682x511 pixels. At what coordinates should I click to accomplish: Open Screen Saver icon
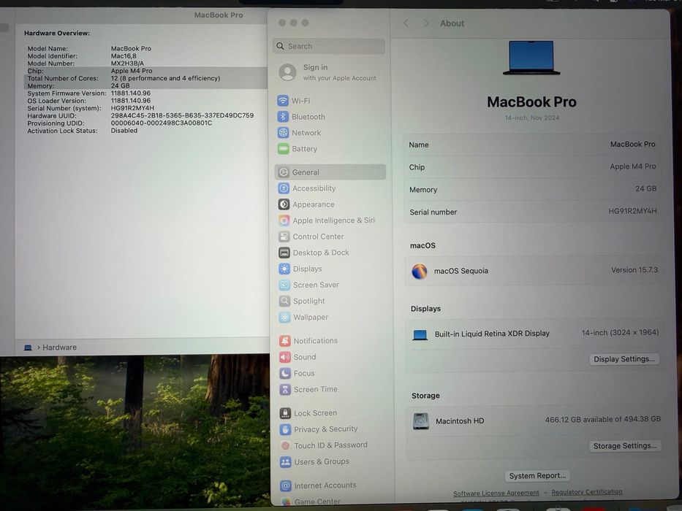pos(284,285)
